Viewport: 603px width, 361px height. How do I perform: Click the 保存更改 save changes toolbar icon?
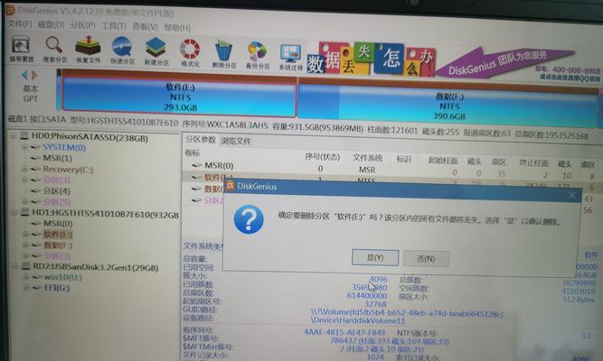[x=21, y=49]
